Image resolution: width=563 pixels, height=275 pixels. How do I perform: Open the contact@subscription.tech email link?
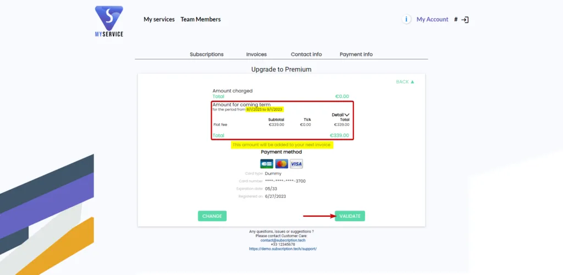point(283,240)
